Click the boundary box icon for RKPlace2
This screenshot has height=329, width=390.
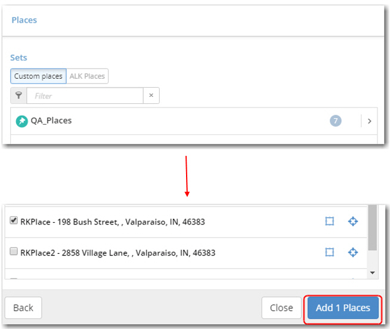pos(330,253)
